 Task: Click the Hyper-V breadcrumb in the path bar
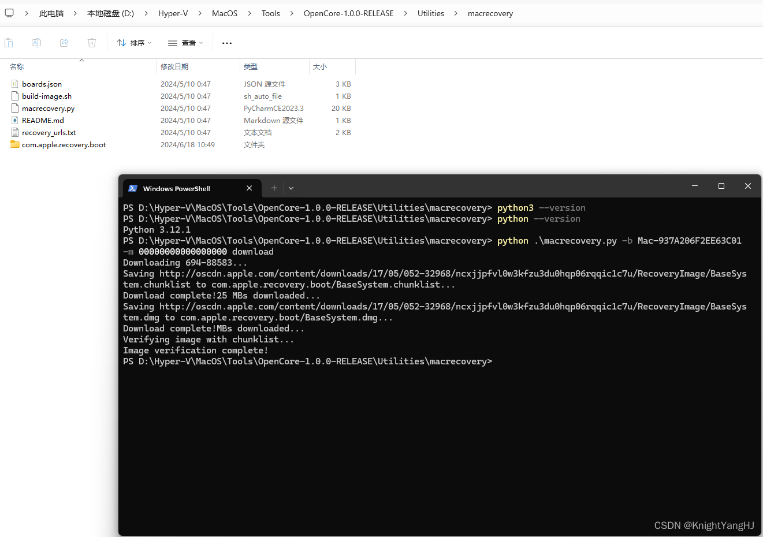click(x=173, y=13)
